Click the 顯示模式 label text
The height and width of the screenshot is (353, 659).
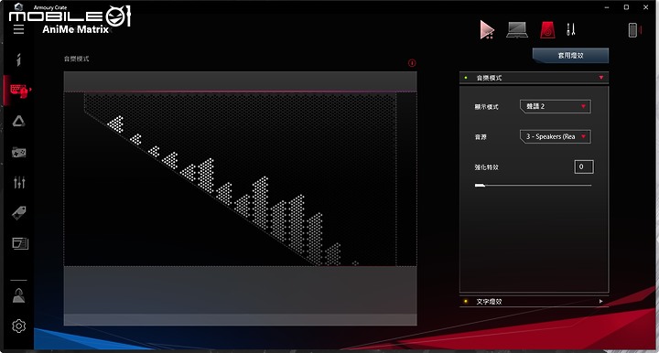[x=487, y=107]
